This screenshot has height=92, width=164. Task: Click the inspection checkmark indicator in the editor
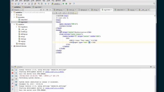155,16
